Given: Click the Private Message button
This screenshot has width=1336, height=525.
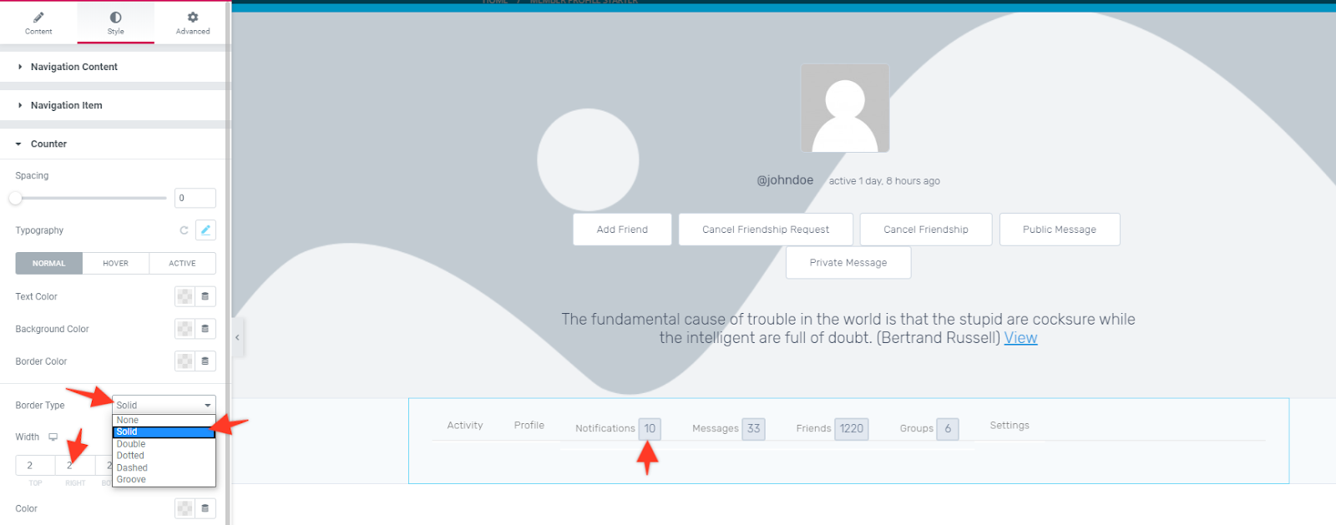Looking at the screenshot, I should click(x=848, y=263).
